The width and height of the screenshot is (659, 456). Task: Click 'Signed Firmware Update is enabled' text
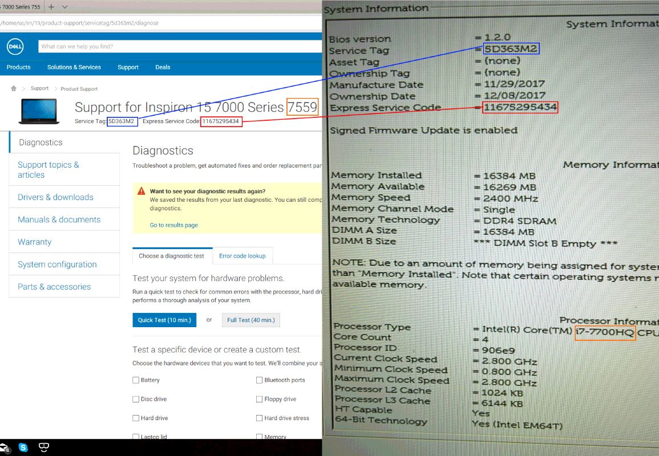pyautogui.click(x=423, y=131)
